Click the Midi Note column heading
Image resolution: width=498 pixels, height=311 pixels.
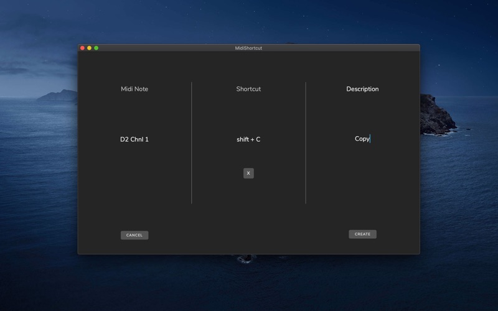pos(134,89)
